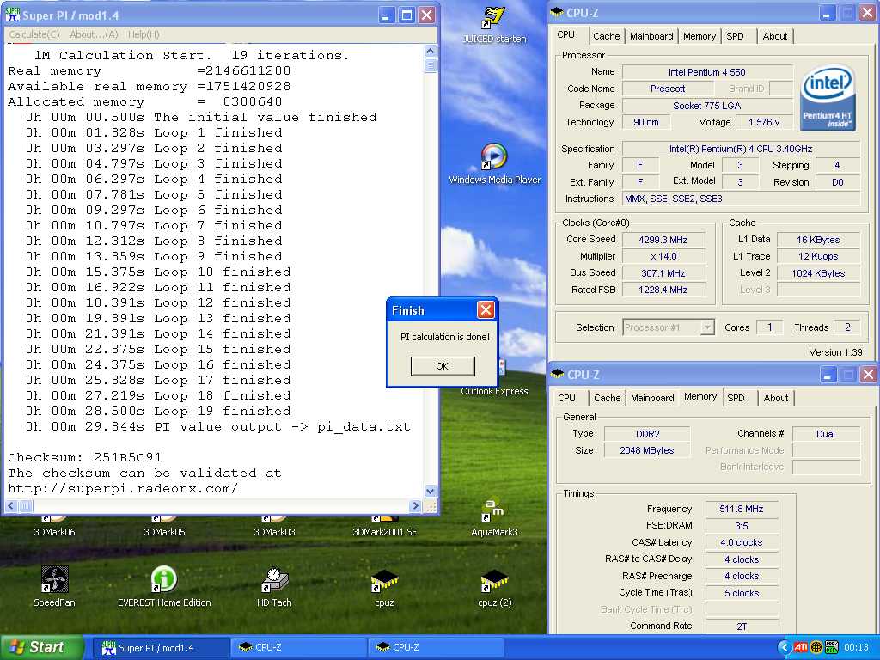
Task: Select Cache tab in upper CPU-Z window
Action: coord(606,36)
